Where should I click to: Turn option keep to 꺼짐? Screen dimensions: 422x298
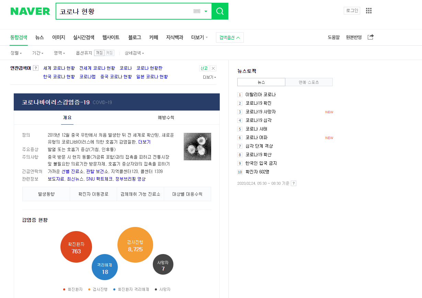pos(99,53)
